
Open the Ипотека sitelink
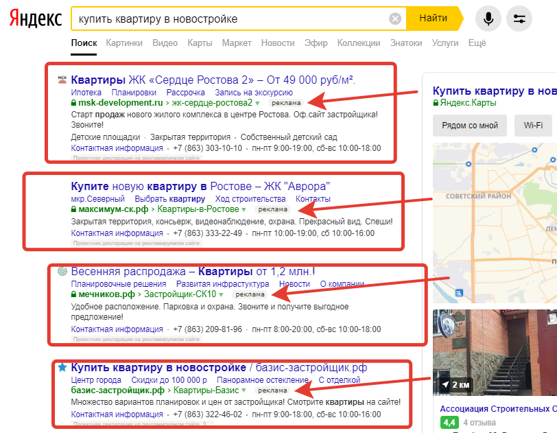(86, 93)
